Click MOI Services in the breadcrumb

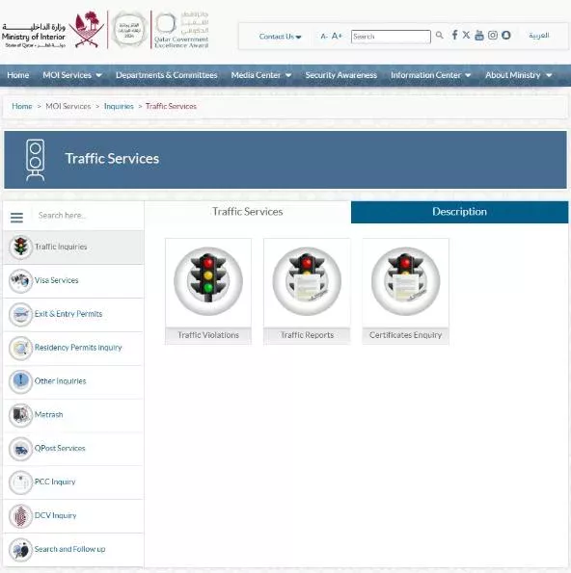pos(68,106)
